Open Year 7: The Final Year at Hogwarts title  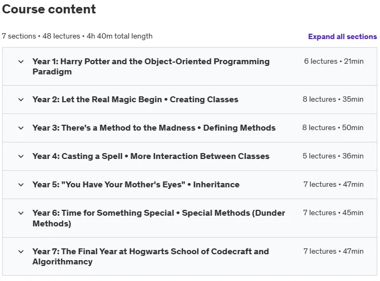(151, 256)
